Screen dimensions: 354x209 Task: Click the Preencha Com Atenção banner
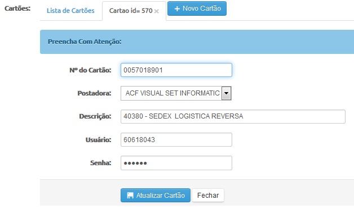tap(197, 42)
